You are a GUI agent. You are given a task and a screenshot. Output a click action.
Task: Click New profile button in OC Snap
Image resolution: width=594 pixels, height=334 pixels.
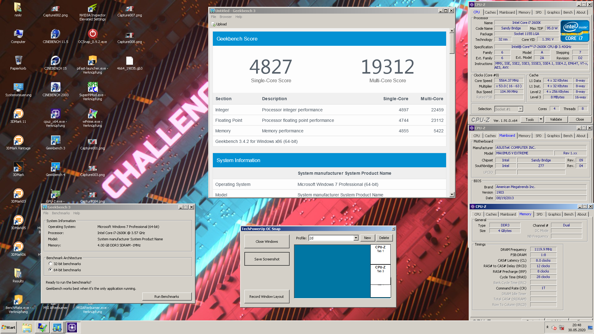click(x=367, y=238)
